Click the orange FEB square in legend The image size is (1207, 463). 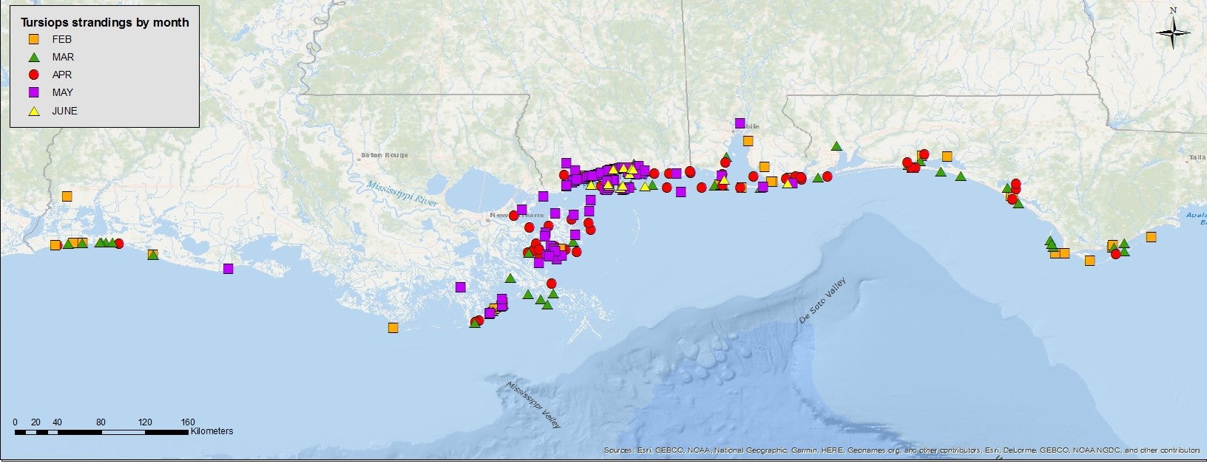pos(33,39)
